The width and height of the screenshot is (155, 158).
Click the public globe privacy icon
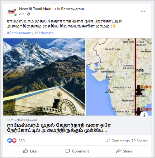[x=28, y=14]
